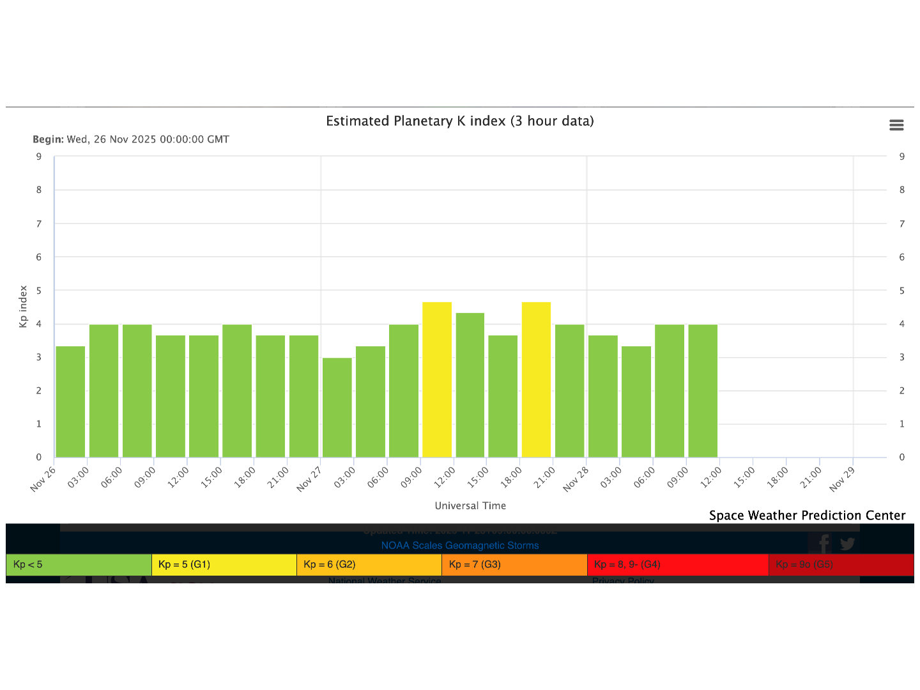Select the green Kp < 5 legend swatch

(x=79, y=565)
